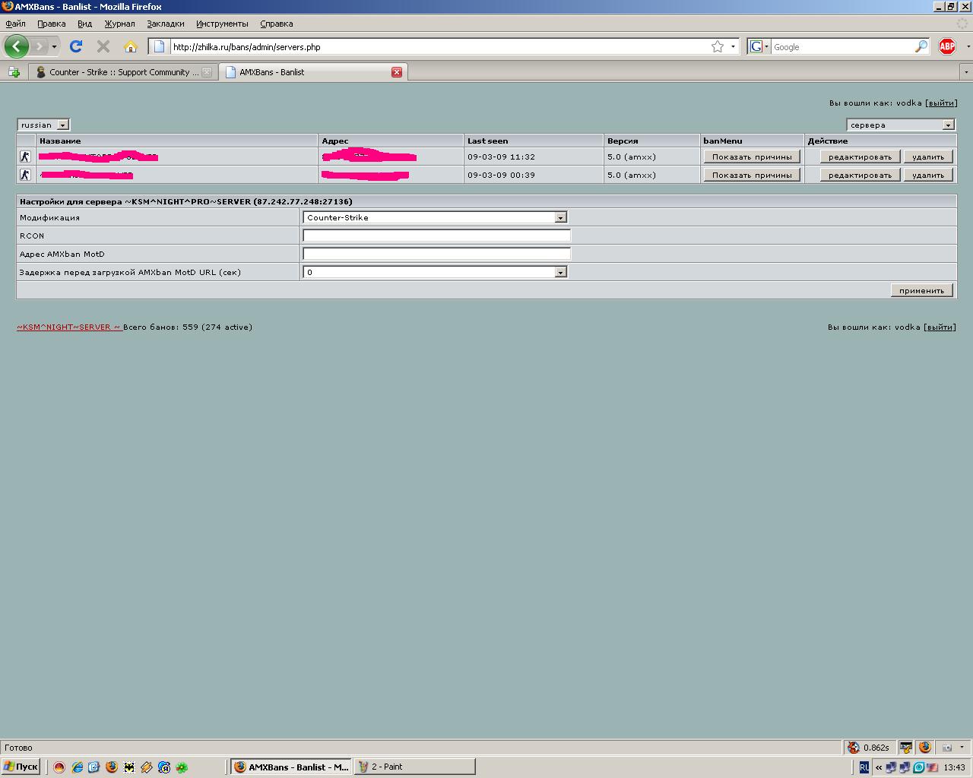Click Показать причины in the 11:32 row
This screenshot has width=973, height=778.
pyautogui.click(x=752, y=157)
